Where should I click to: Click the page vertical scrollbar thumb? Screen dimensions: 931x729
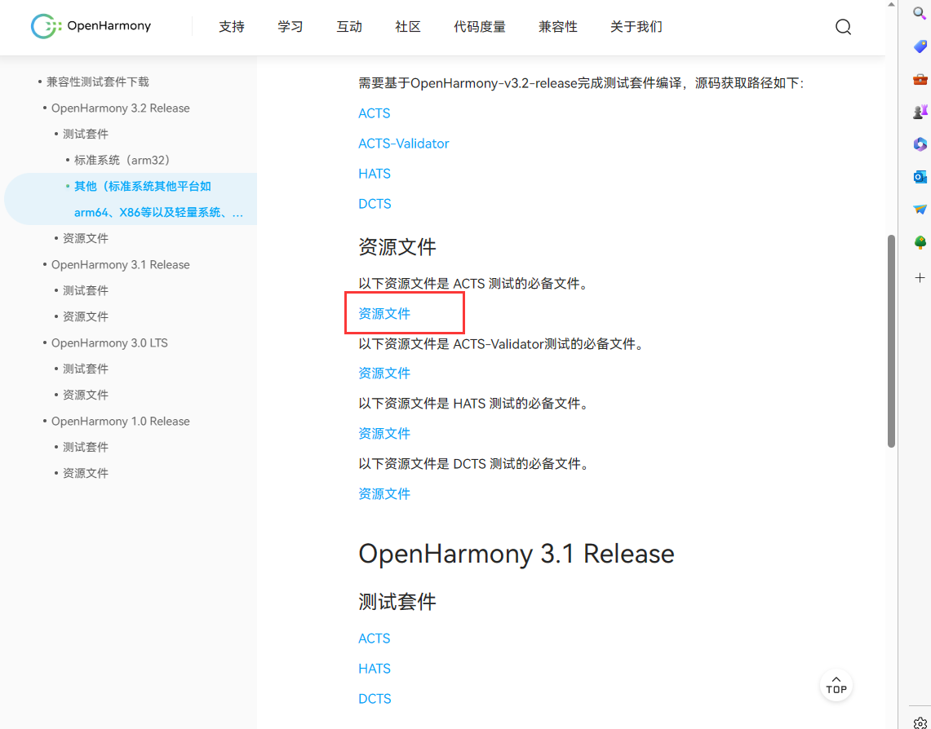[891, 341]
